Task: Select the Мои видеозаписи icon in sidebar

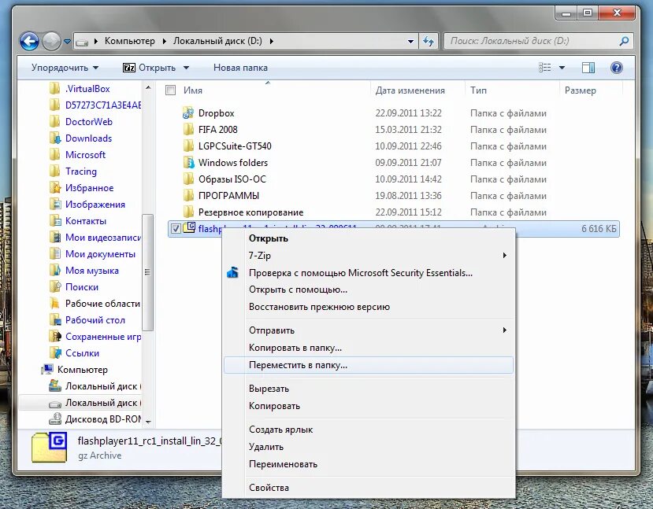Action: (55, 238)
